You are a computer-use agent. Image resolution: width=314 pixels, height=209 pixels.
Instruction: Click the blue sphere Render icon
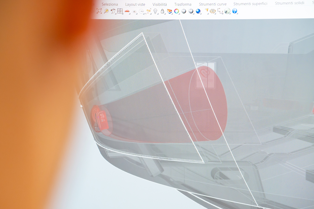point(198,11)
